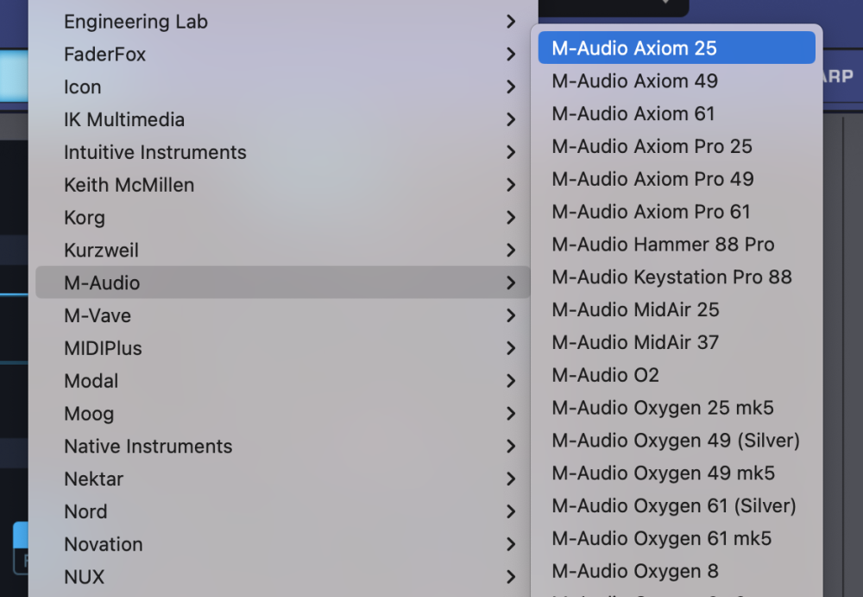
Task: Open the FaderFox manufacturer entry
Action: (104, 54)
